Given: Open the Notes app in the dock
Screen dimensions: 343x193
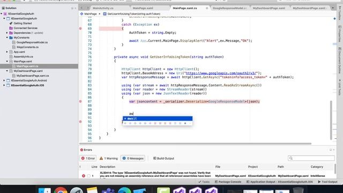Looking at the screenshot, I should [x=92, y=190].
